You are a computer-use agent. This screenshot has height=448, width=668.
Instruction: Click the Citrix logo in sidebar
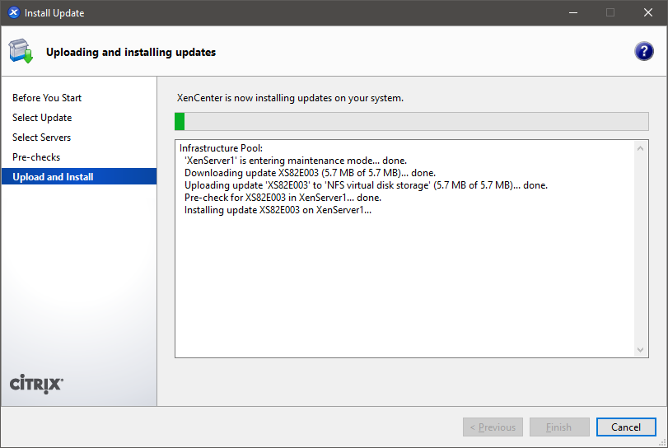[x=36, y=385]
